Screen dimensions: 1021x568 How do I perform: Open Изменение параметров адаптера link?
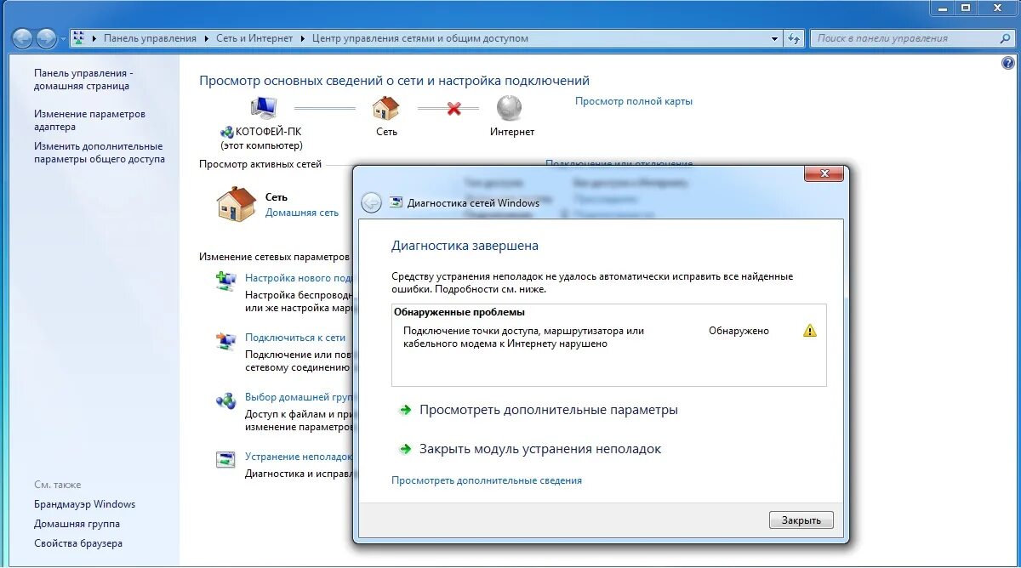pos(89,120)
